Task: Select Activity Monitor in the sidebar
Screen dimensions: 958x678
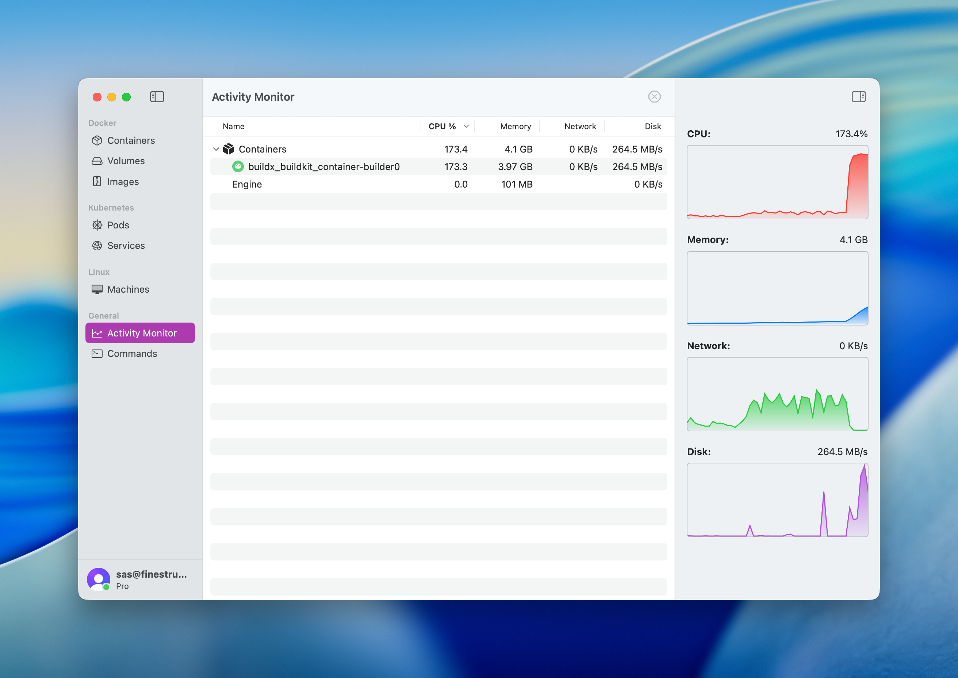Action: point(140,333)
